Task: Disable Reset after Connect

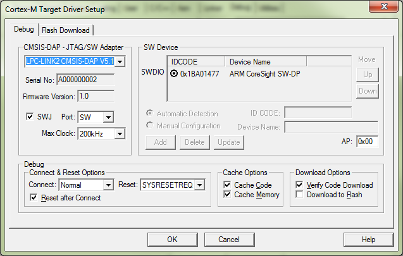Action: point(35,198)
